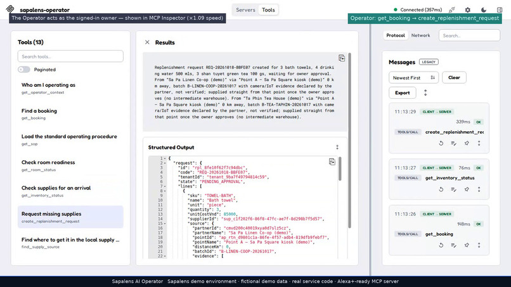Viewport: 511px width, 287px height.
Task: Focus the Search tools input
Action: pos(70,56)
